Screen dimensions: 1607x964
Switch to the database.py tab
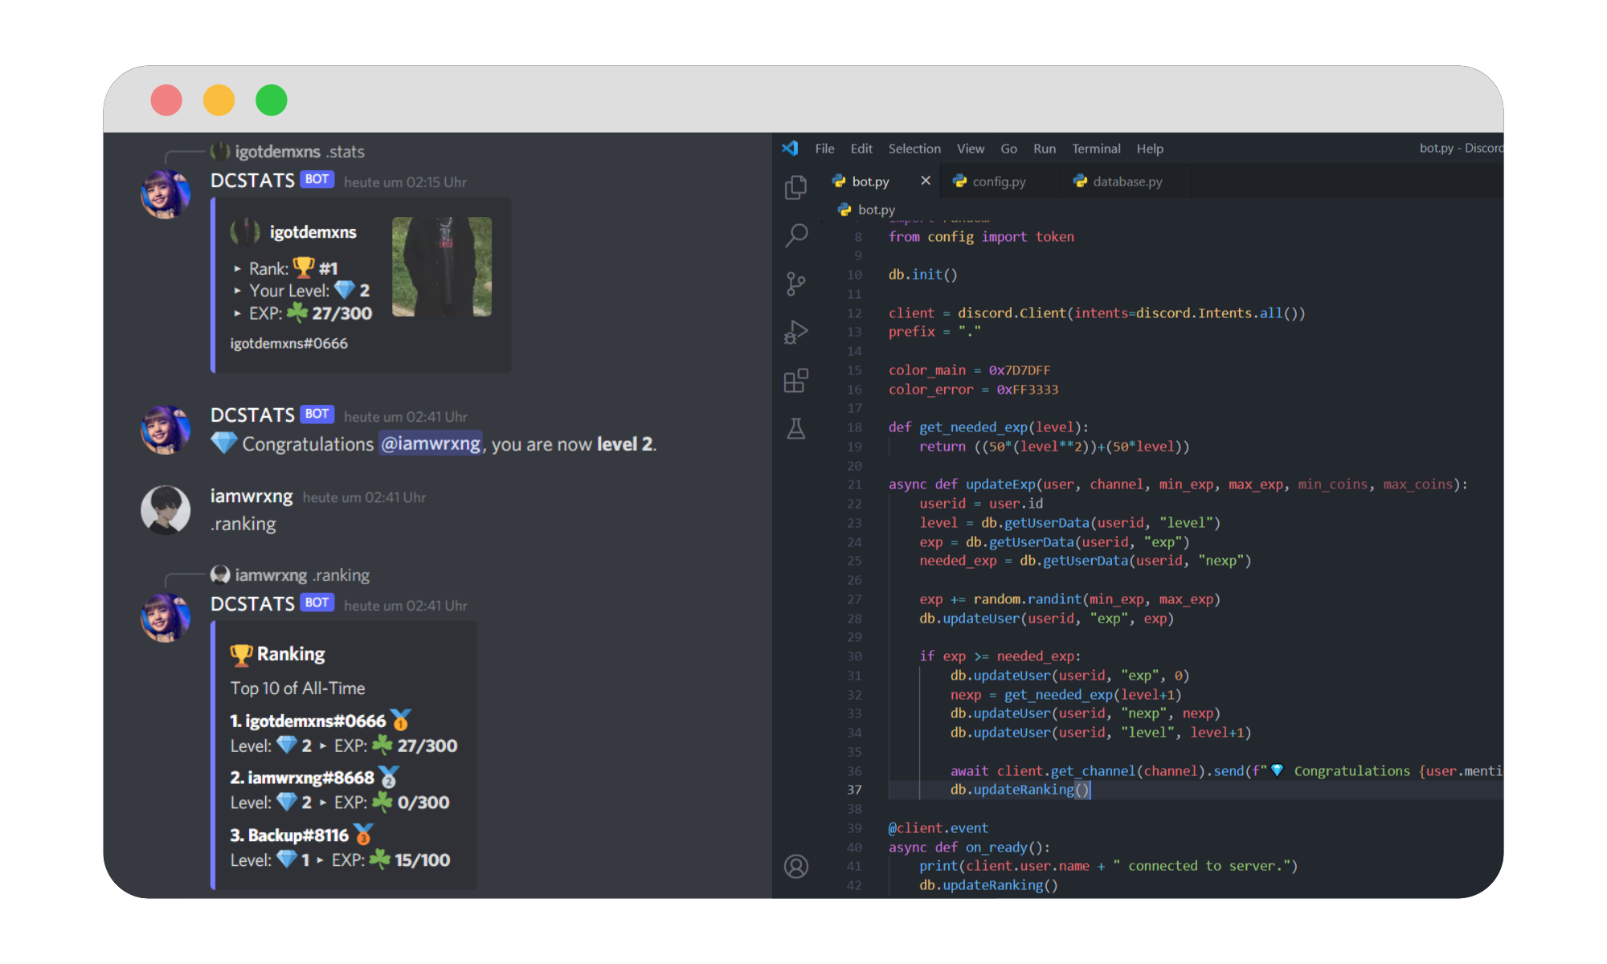tap(1127, 182)
